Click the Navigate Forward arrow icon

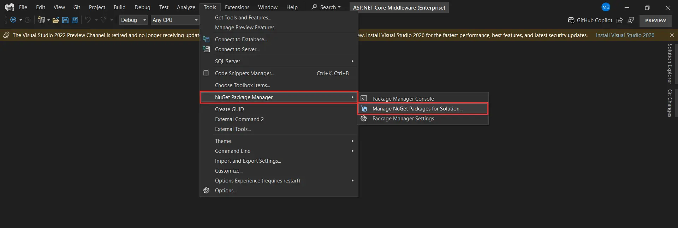coord(28,20)
